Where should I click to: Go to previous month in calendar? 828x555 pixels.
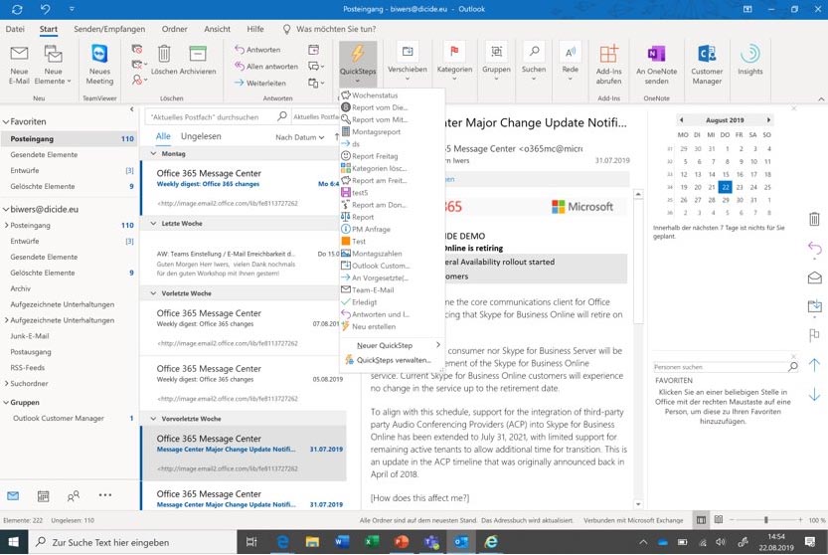tap(681, 120)
